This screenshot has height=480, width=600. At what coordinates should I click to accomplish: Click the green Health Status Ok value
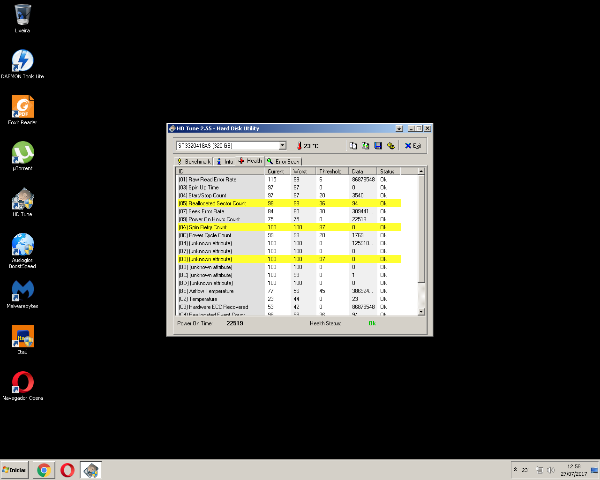372,323
